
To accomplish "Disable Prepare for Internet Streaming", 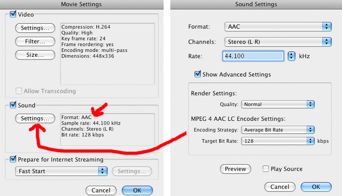I will pyautogui.click(x=13, y=159).
